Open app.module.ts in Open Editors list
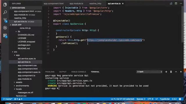Screen dimensions: 186x104 coord(26,15)
